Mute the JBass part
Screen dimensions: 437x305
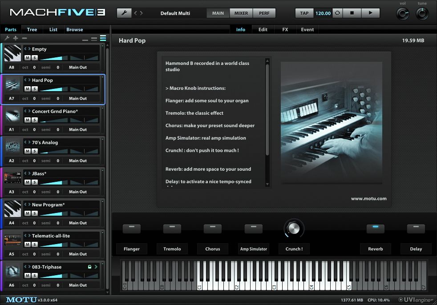click(27, 182)
